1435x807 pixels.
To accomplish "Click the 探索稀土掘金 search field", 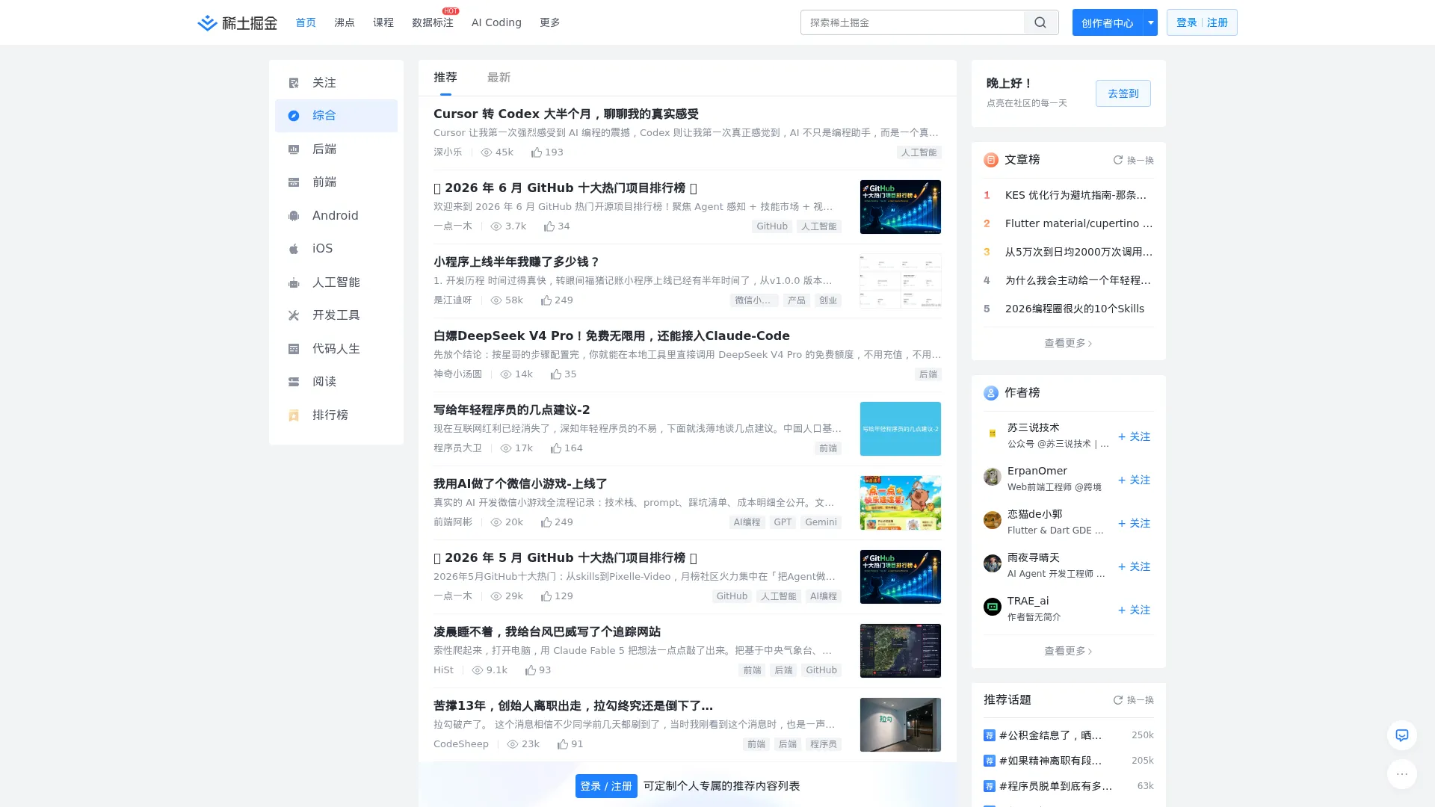I will click(x=913, y=22).
